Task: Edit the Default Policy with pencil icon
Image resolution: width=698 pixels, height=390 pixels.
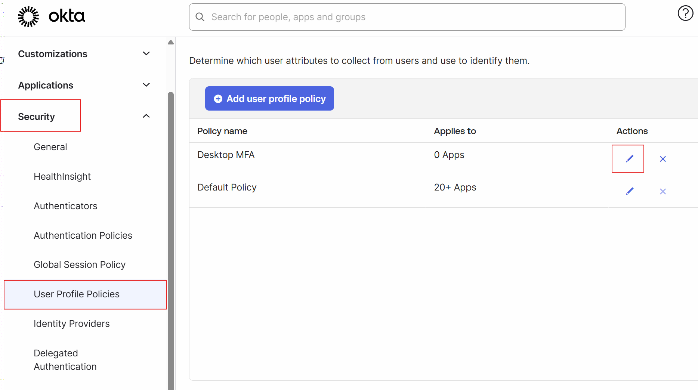Action: (x=630, y=191)
